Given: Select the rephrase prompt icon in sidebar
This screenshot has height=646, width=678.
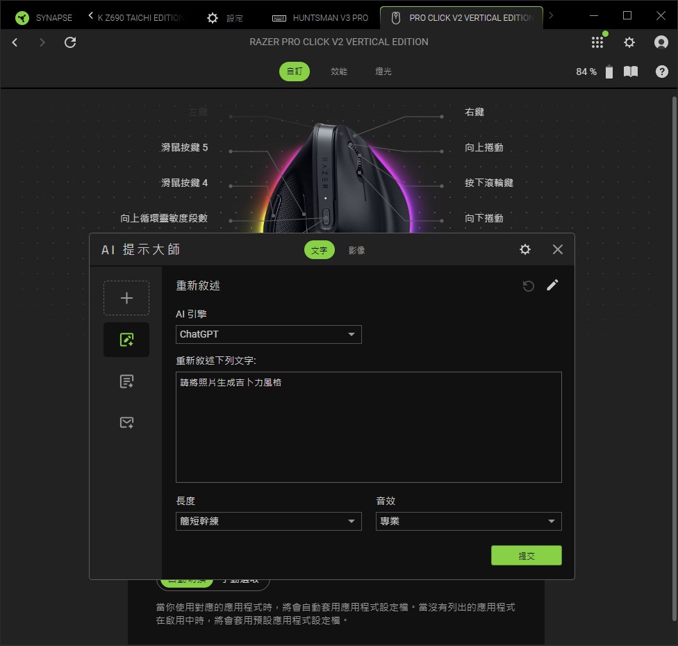Looking at the screenshot, I should point(126,340).
